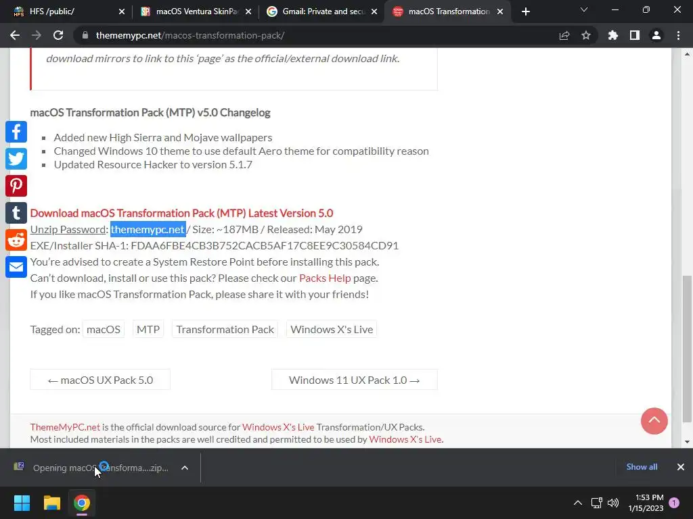Click the EXE/Installer SHA-1 hash line
Viewport: 693px width, 519px height.
(215, 246)
